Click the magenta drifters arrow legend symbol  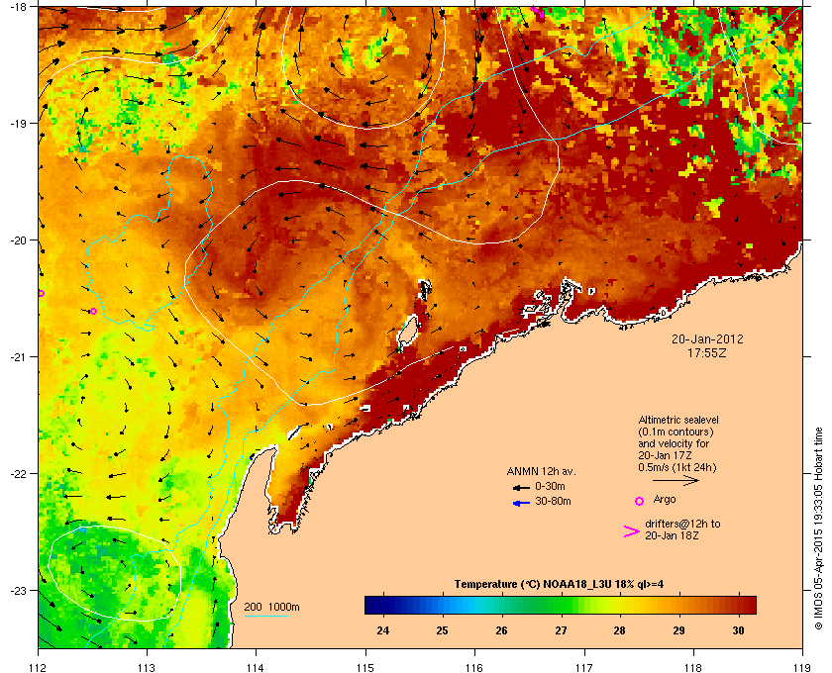[632, 531]
